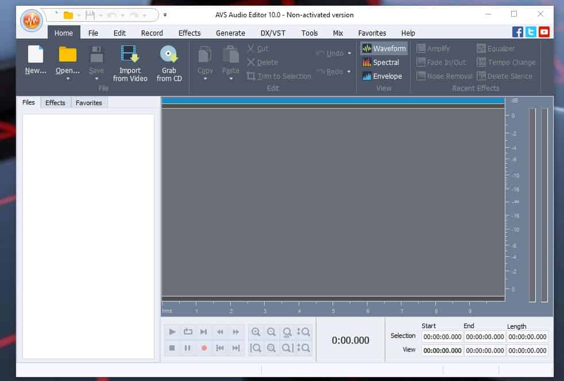This screenshot has height=381, width=564.
Task: Switch to Envelope view
Action: [x=383, y=76]
